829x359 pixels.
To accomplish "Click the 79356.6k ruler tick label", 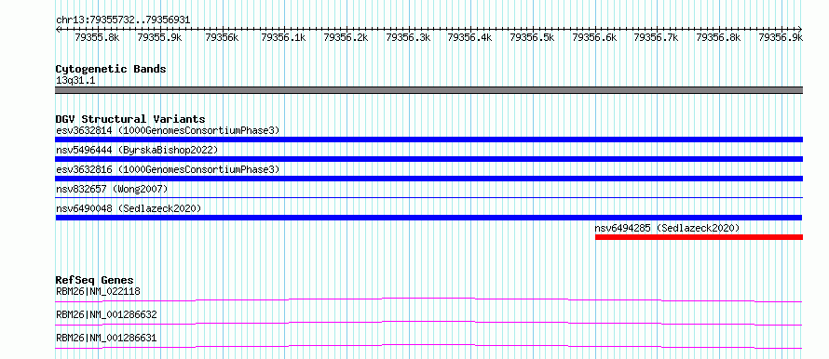I will click(594, 37).
